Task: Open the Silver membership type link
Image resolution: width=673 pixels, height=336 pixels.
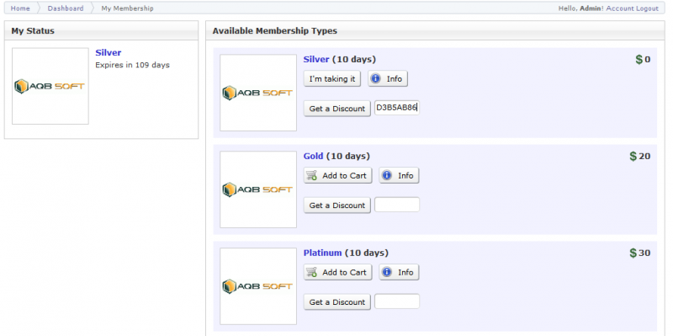Action: coord(316,59)
